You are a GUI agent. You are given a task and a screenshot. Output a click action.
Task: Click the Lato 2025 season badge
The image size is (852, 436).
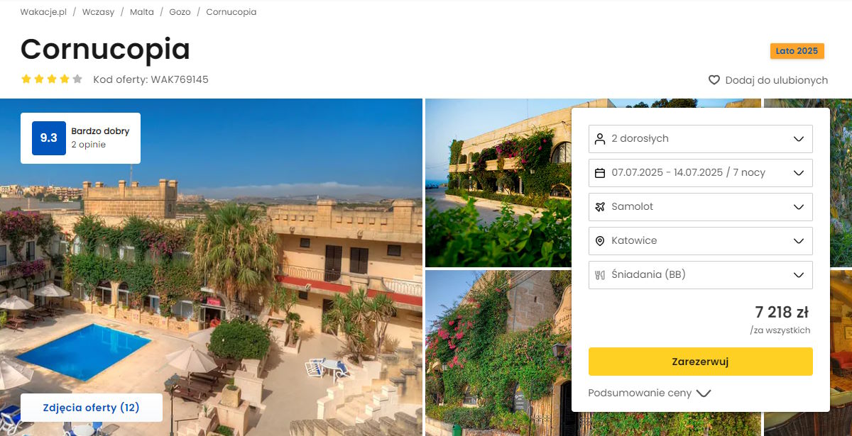[797, 51]
